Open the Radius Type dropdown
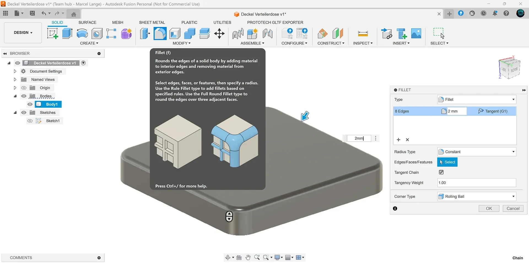 [477, 152]
